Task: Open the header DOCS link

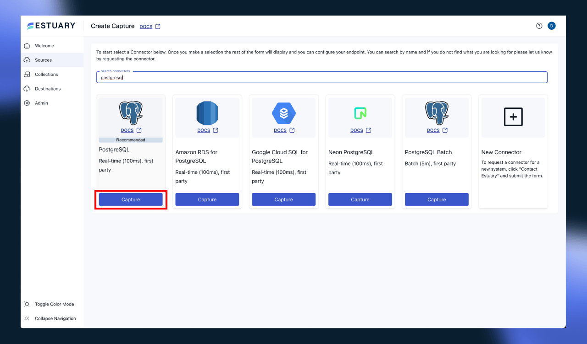Action: click(x=146, y=27)
